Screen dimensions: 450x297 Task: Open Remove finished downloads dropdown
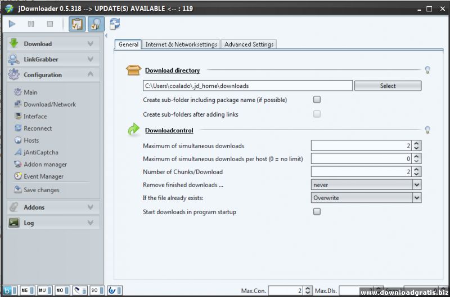366,185
